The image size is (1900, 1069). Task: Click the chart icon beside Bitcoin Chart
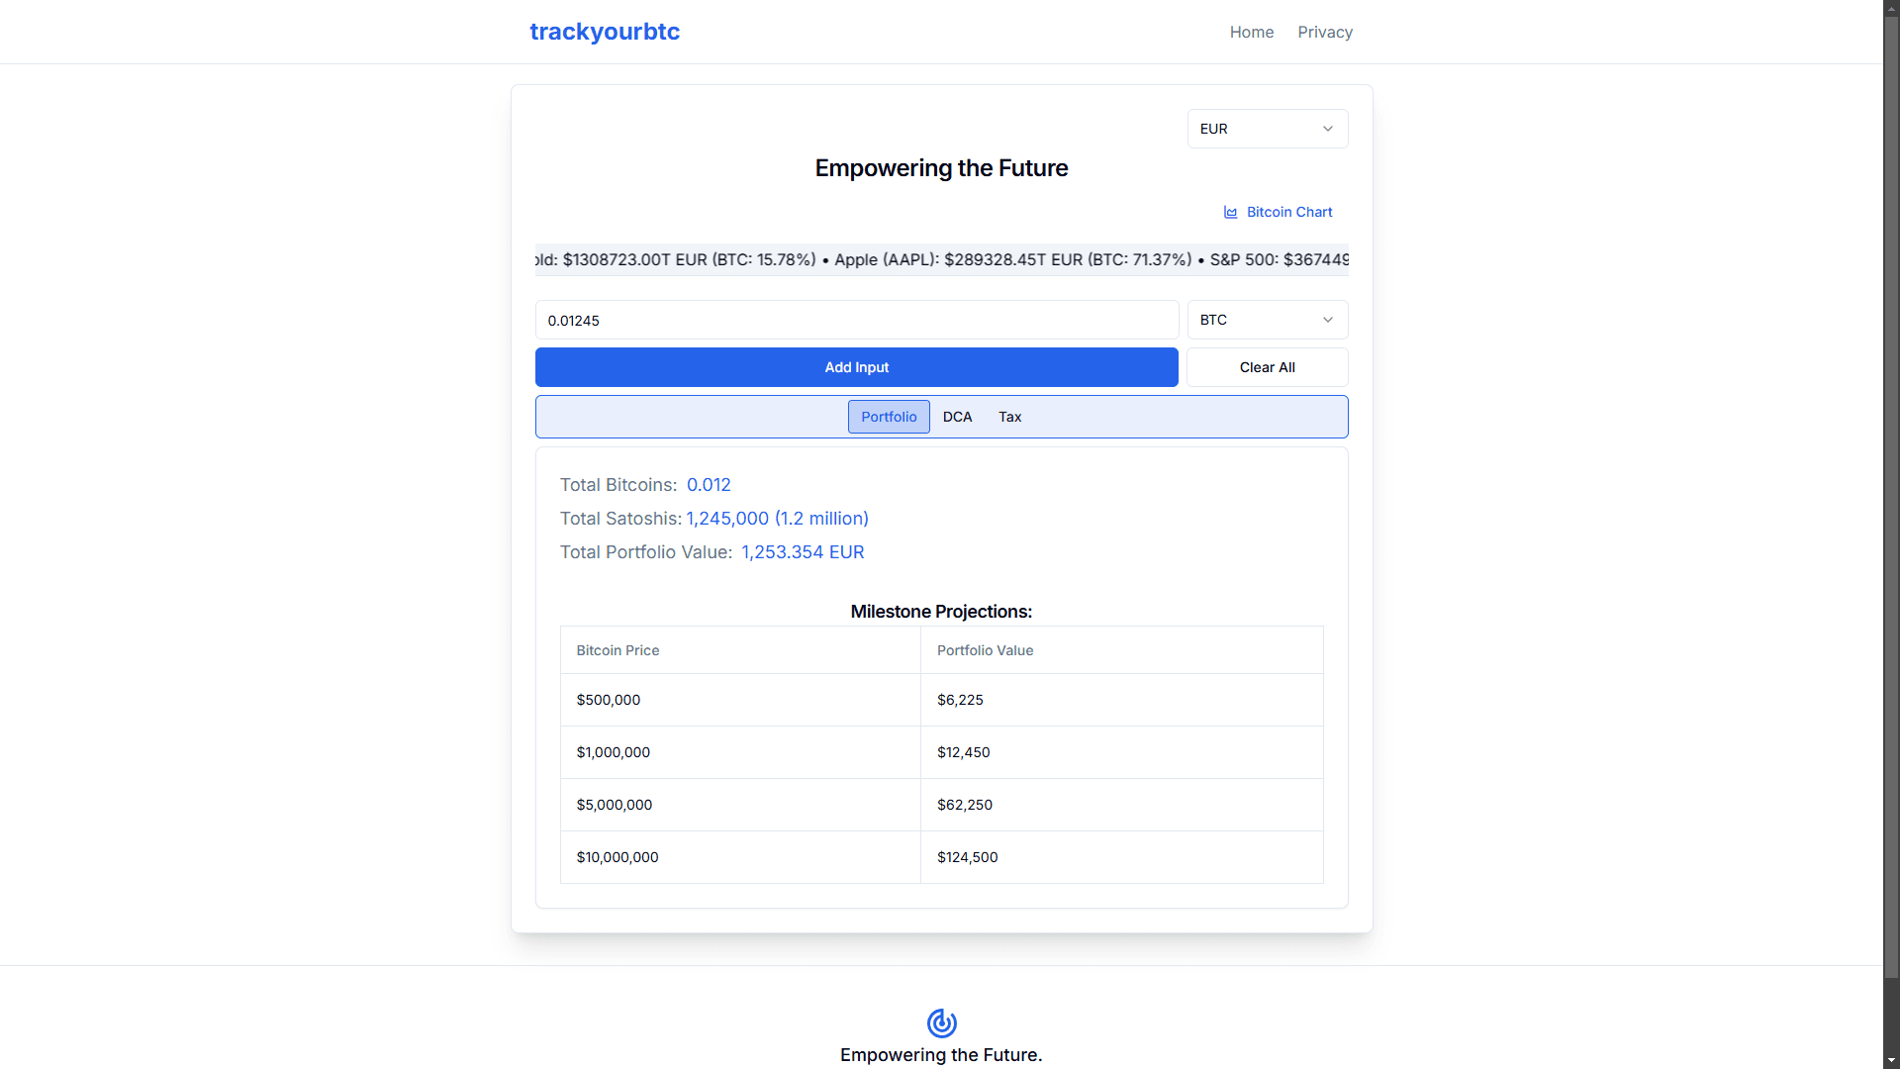[1231, 212]
